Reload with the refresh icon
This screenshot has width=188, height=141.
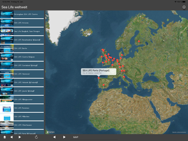(36, 137)
